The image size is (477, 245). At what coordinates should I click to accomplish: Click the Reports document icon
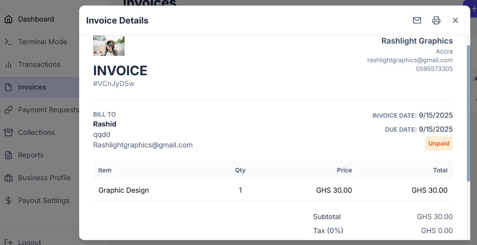point(8,155)
